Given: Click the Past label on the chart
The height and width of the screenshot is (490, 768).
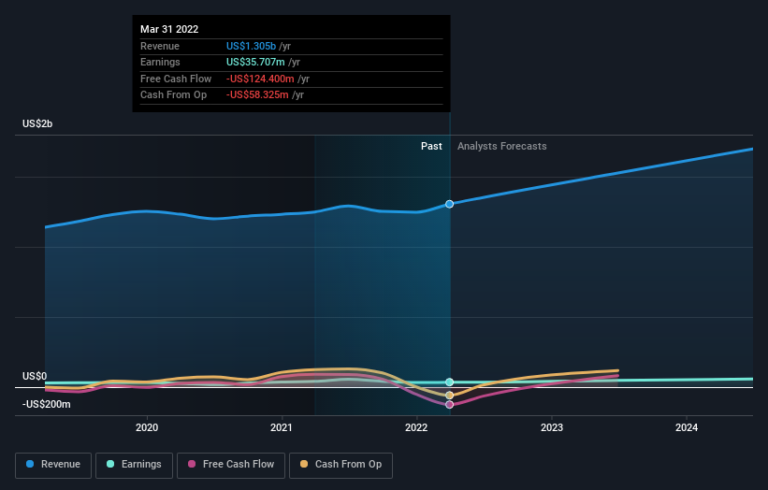Looking at the screenshot, I should (x=431, y=146).
